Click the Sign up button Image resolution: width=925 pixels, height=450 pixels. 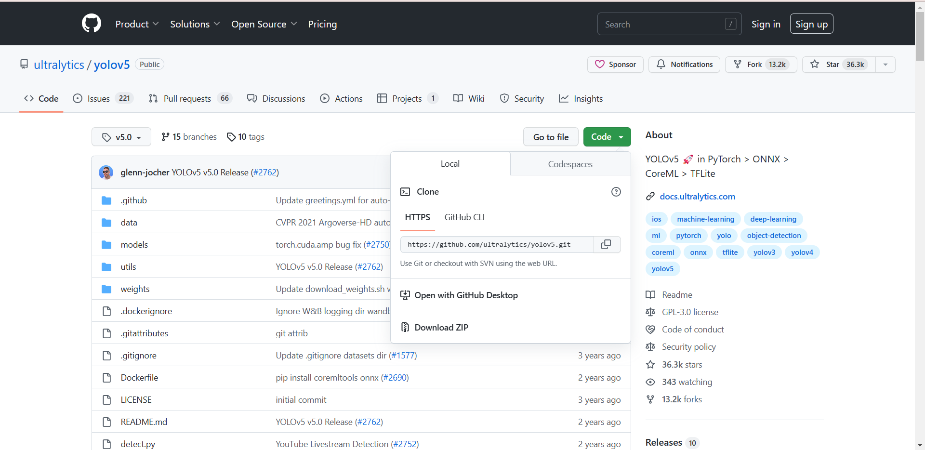(x=811, y=24)
